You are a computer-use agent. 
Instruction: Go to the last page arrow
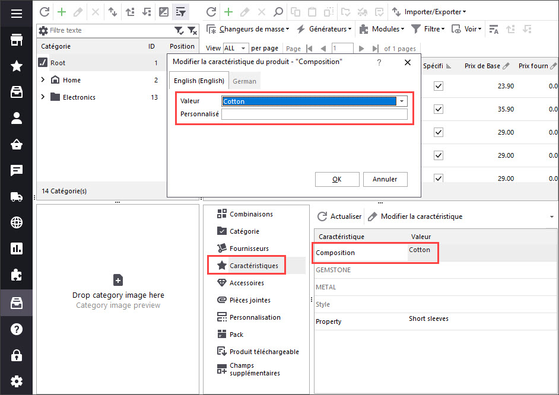375,49
